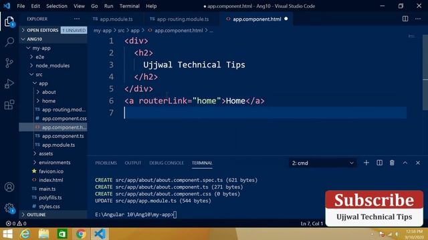Image resolution: width=428 pixels, height=240 pixels.
Task: Open the Source Control view icon
Action: point(9,63)
